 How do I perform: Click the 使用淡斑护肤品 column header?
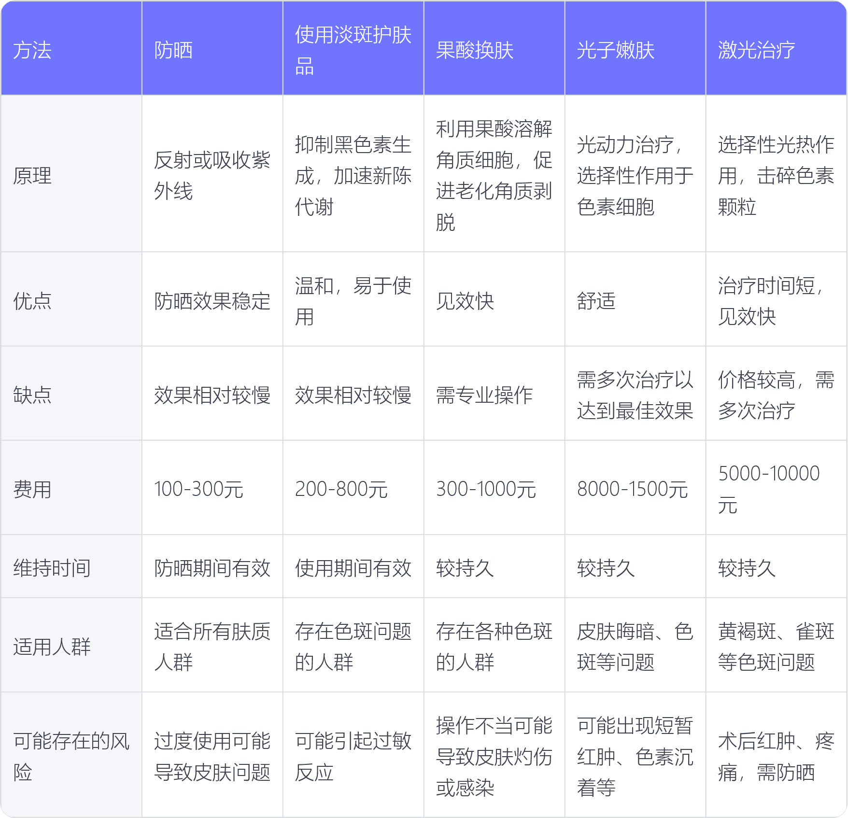(353, 50)
